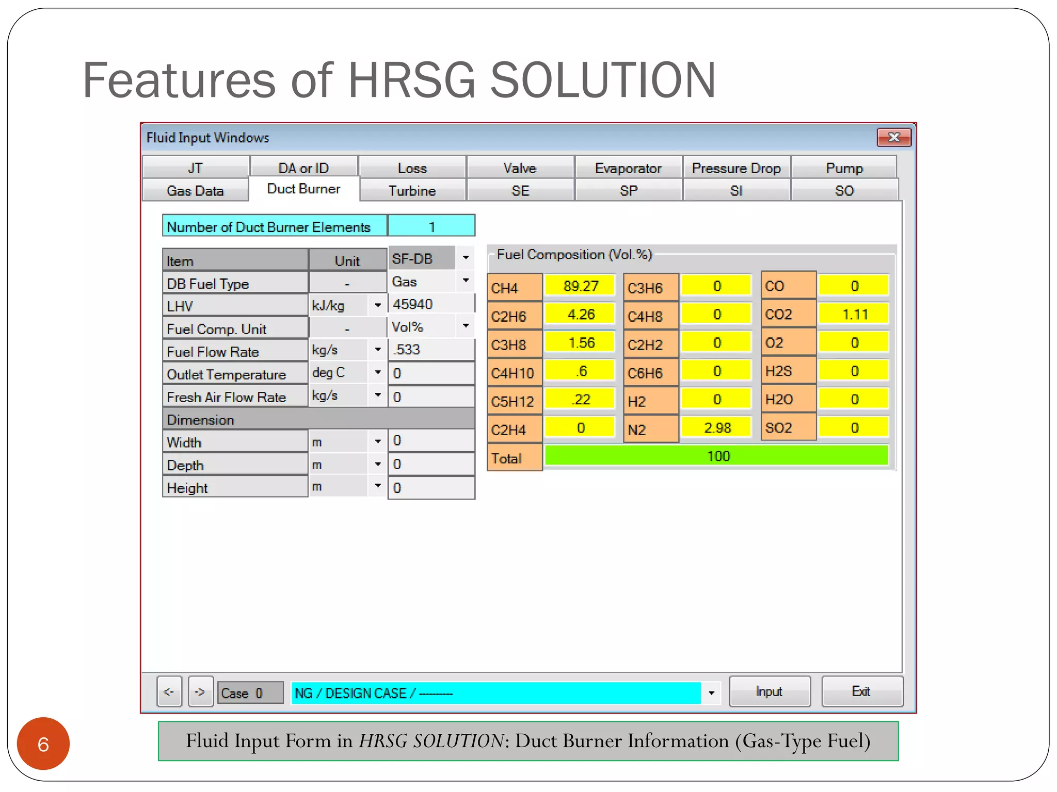This screenshot has width=1057, height=792.
Task: Edit the N2 composition value 2.98
Action: pyautogui.click(x=716, y=427)
